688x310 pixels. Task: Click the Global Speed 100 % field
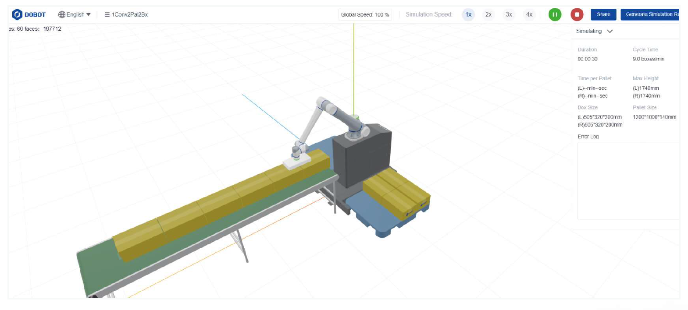pyautogui.click(x=365, y=14)
